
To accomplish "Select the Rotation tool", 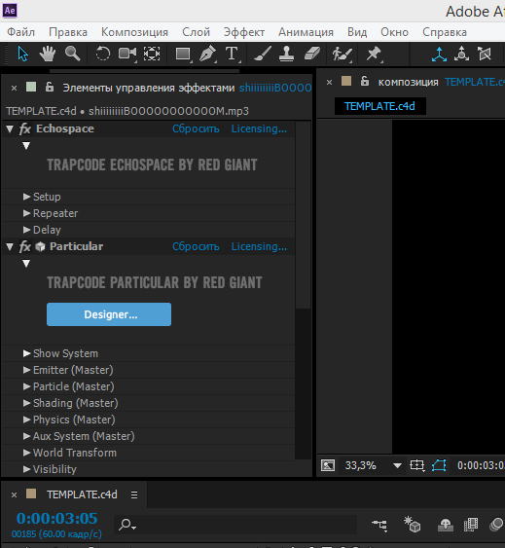I will 103,54.
